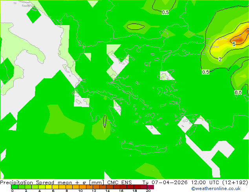Pick the crimson legend swatch above 20
Screen dimensions: 249x192
click(x=150, y=187)
